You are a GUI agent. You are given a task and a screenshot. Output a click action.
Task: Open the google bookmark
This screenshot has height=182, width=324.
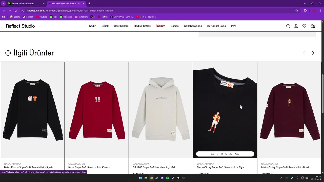15,17
